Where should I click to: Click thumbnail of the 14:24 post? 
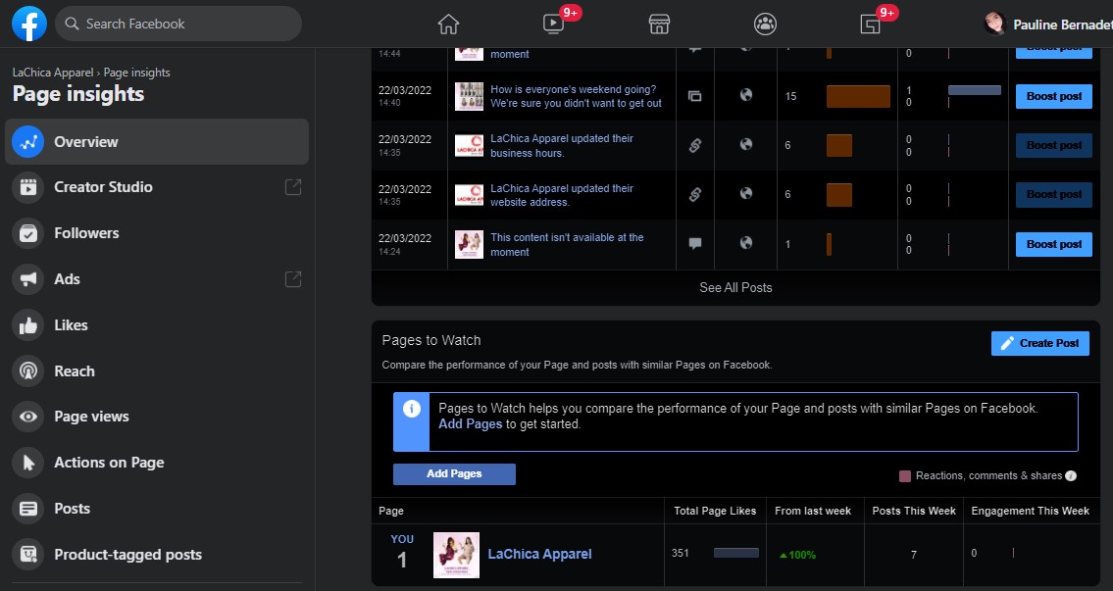tap(469, 245)
